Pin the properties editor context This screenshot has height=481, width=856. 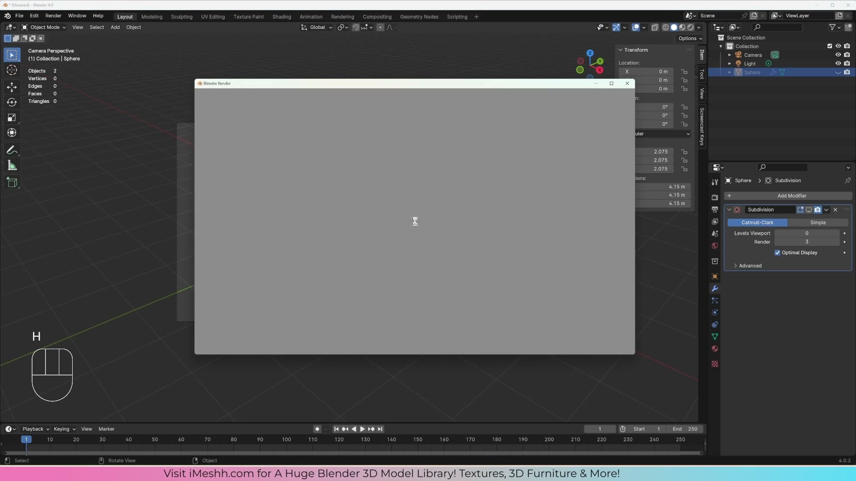pos(848,180)
